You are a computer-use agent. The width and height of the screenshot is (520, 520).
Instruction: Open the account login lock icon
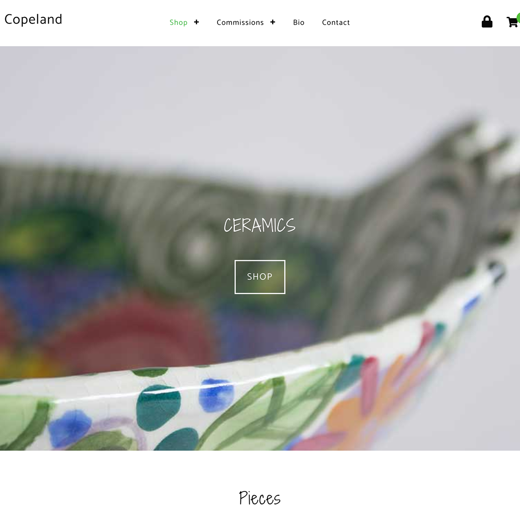487,22
